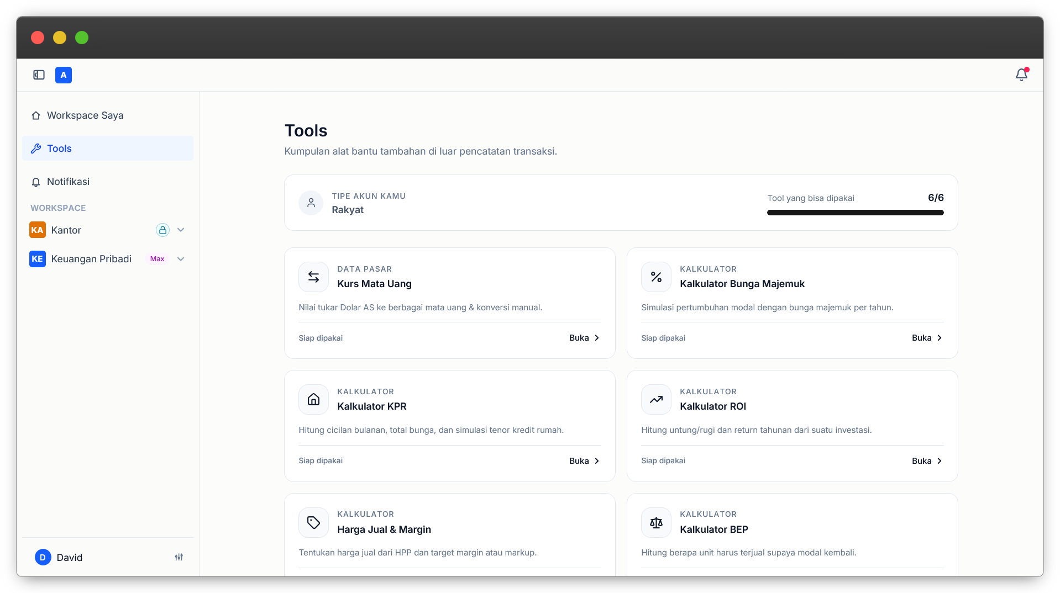Open Buka on Kalkulator KPR card
Viewport: 1060px width, 593px height.
pos(584,461)
